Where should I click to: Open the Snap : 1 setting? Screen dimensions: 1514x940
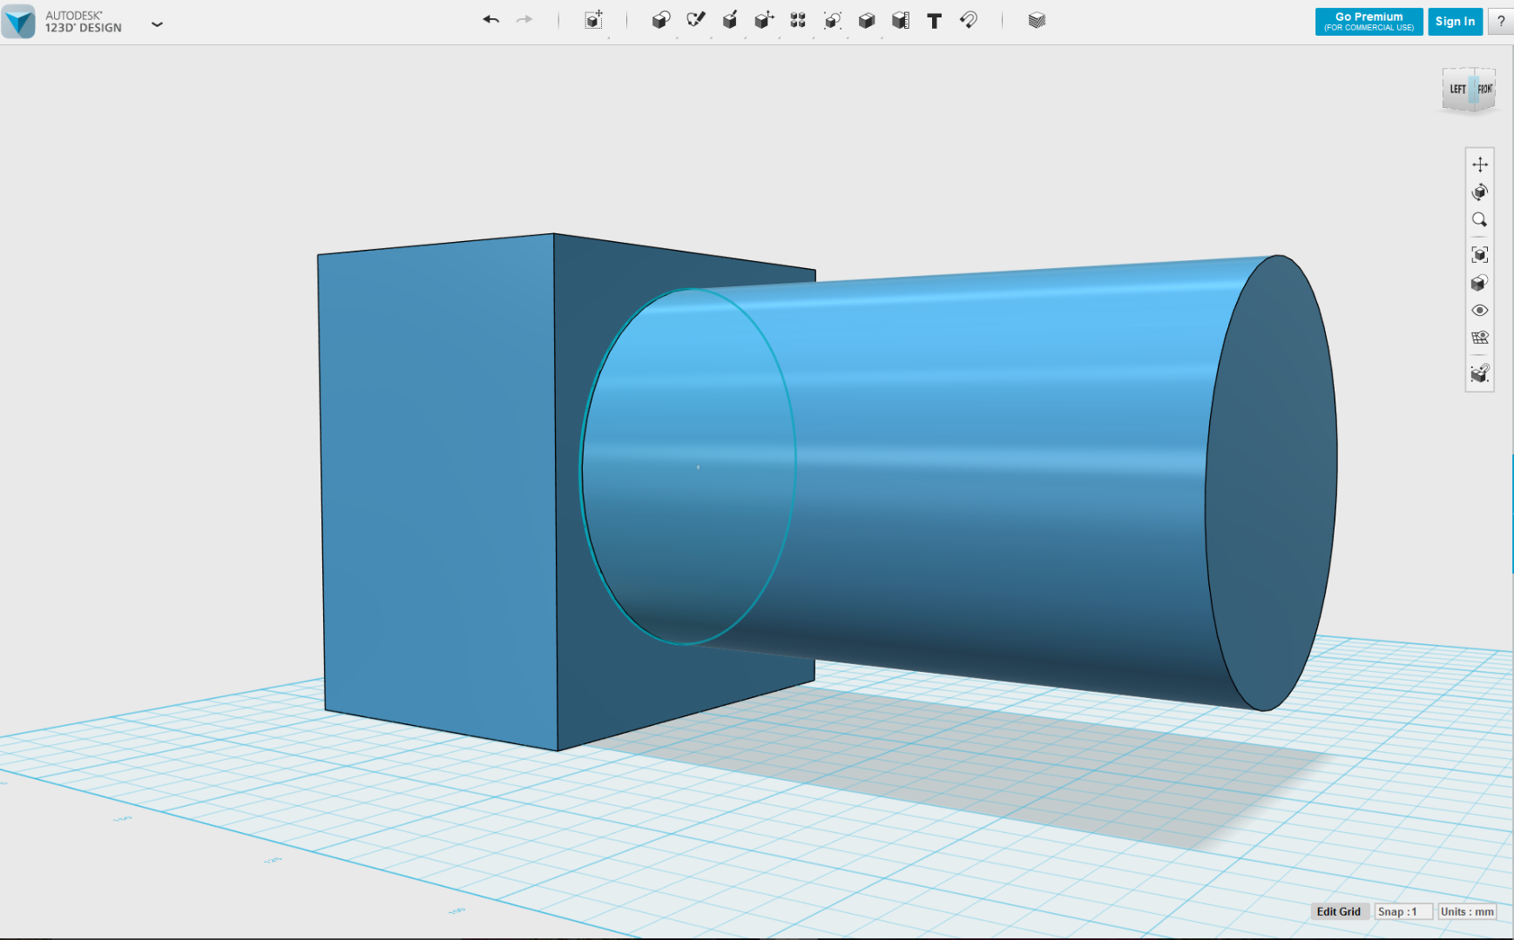point(1402,911)
